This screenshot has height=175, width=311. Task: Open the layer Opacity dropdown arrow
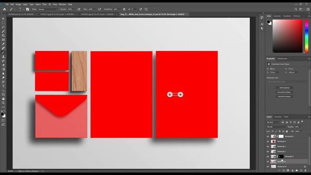(301, 127)
